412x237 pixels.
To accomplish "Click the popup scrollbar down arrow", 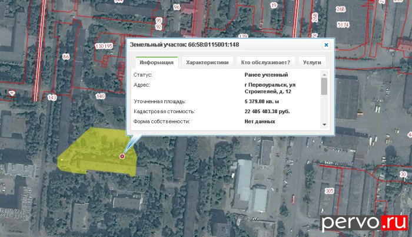I will (324, 124).
